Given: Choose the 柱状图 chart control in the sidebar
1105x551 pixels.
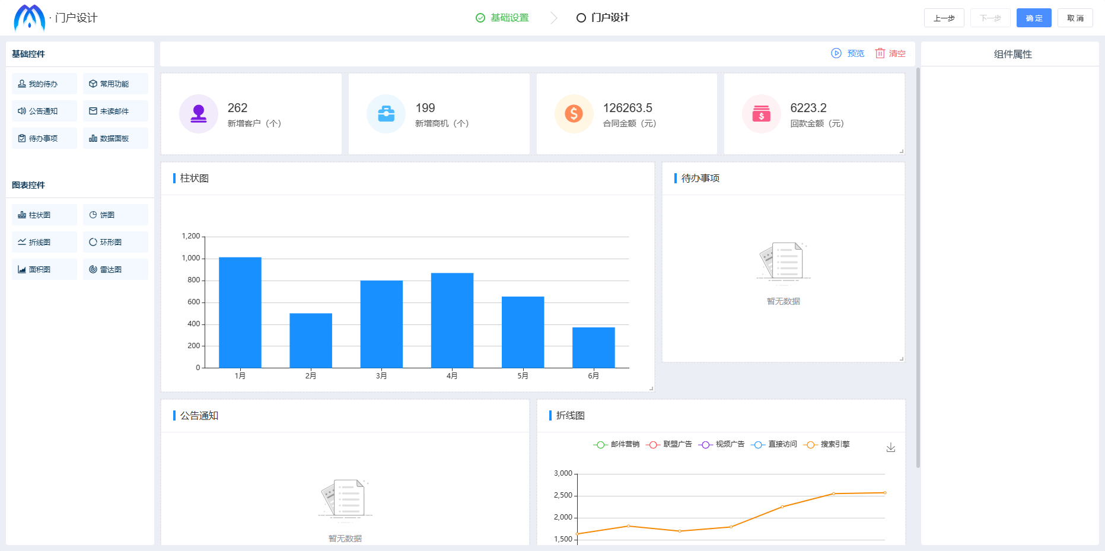Looking at the screenshot, I should click(x=44, y=215).
